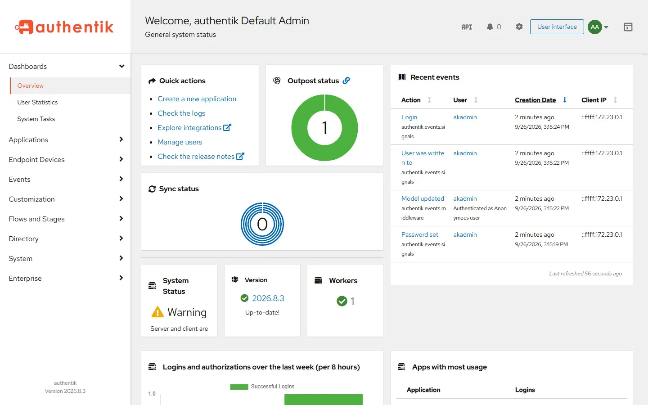Sort by Action column arrows
This screenshot has width=648, height=405.
429,100
